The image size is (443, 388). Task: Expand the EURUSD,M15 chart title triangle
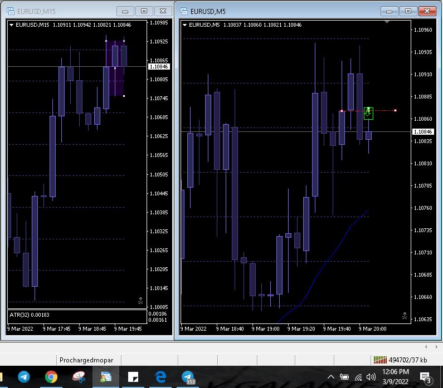point(12,24)
